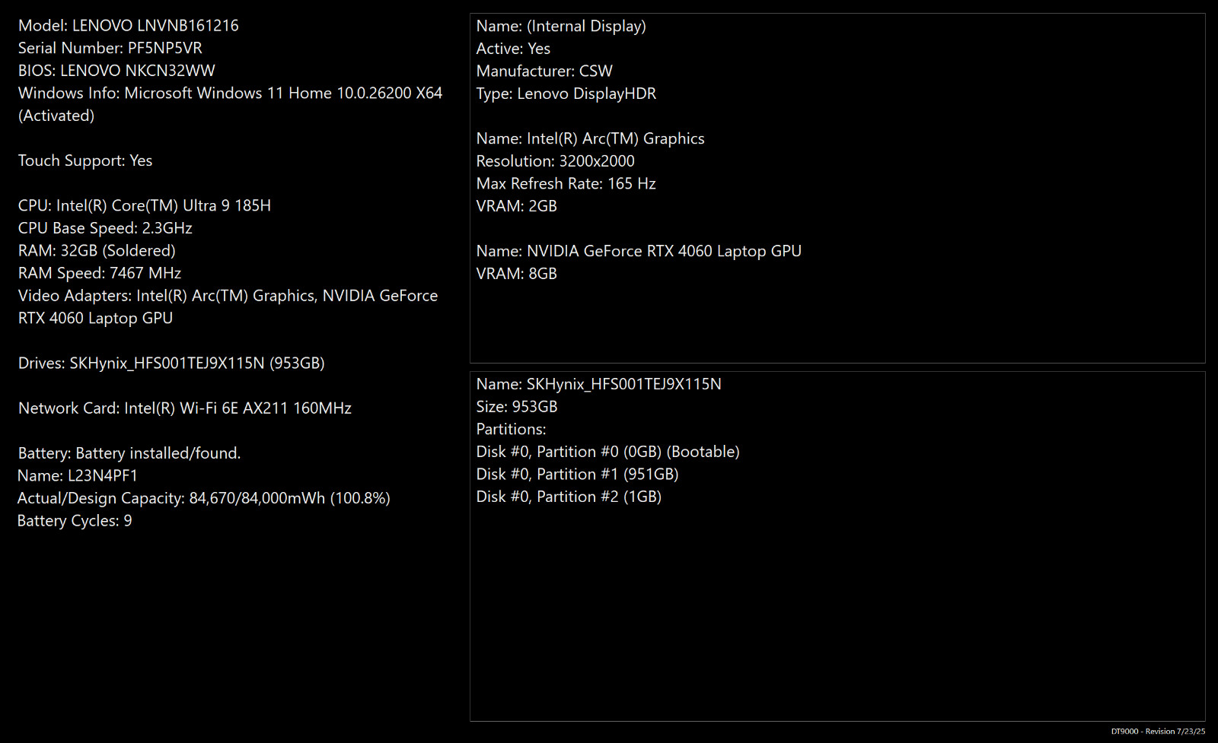The height and width of the screenshot is (743, 1218).
Task: Click the Size: 953GB line
Action: [x=517, y=407]
